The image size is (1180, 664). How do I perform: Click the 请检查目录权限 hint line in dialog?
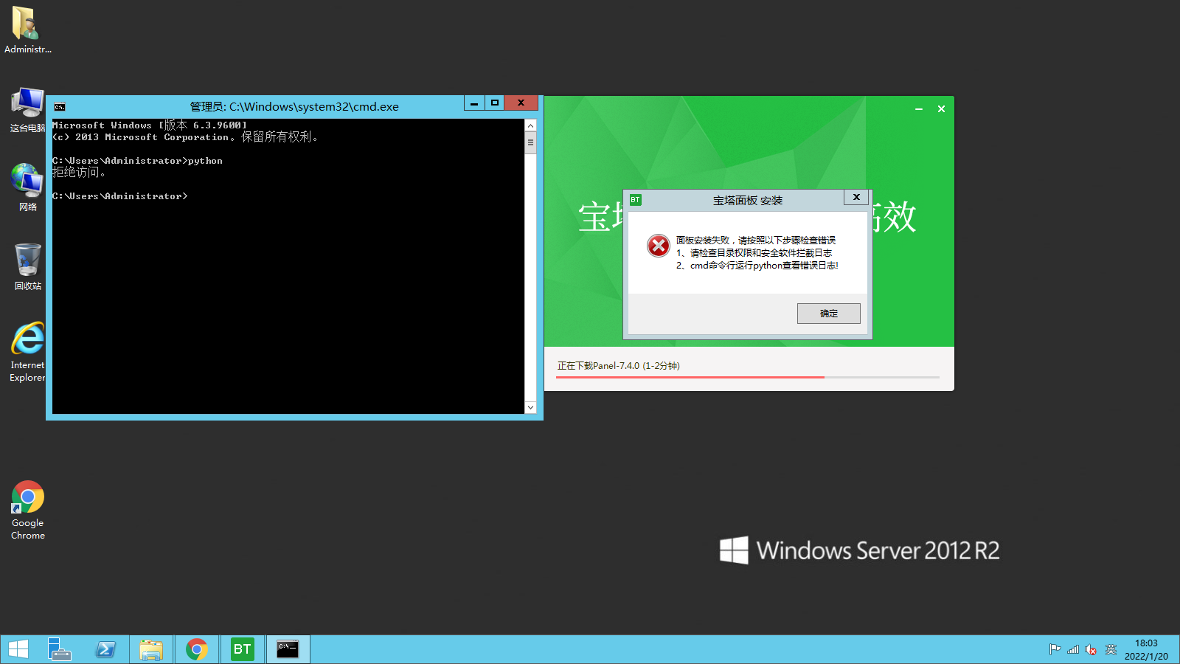(754, 253)
